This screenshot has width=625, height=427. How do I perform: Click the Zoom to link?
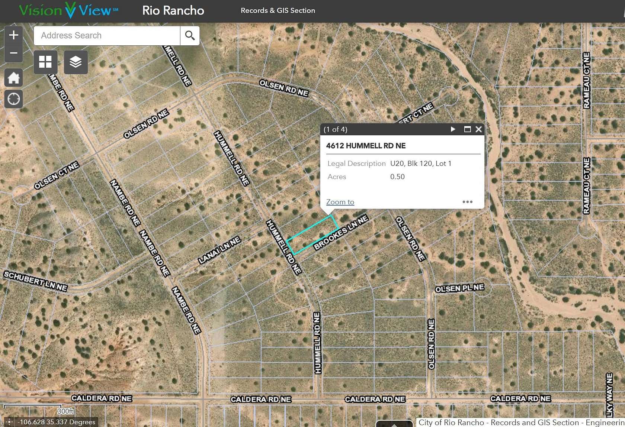340,202
